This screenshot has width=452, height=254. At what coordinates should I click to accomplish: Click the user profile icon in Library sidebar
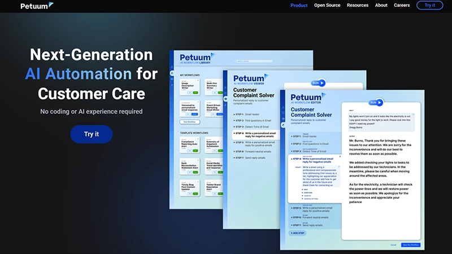point(172,67)
